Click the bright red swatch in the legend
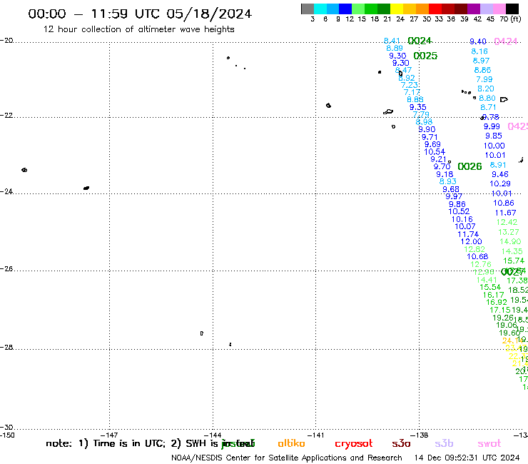This screenshot has height=464, width=528. [435, 9]
